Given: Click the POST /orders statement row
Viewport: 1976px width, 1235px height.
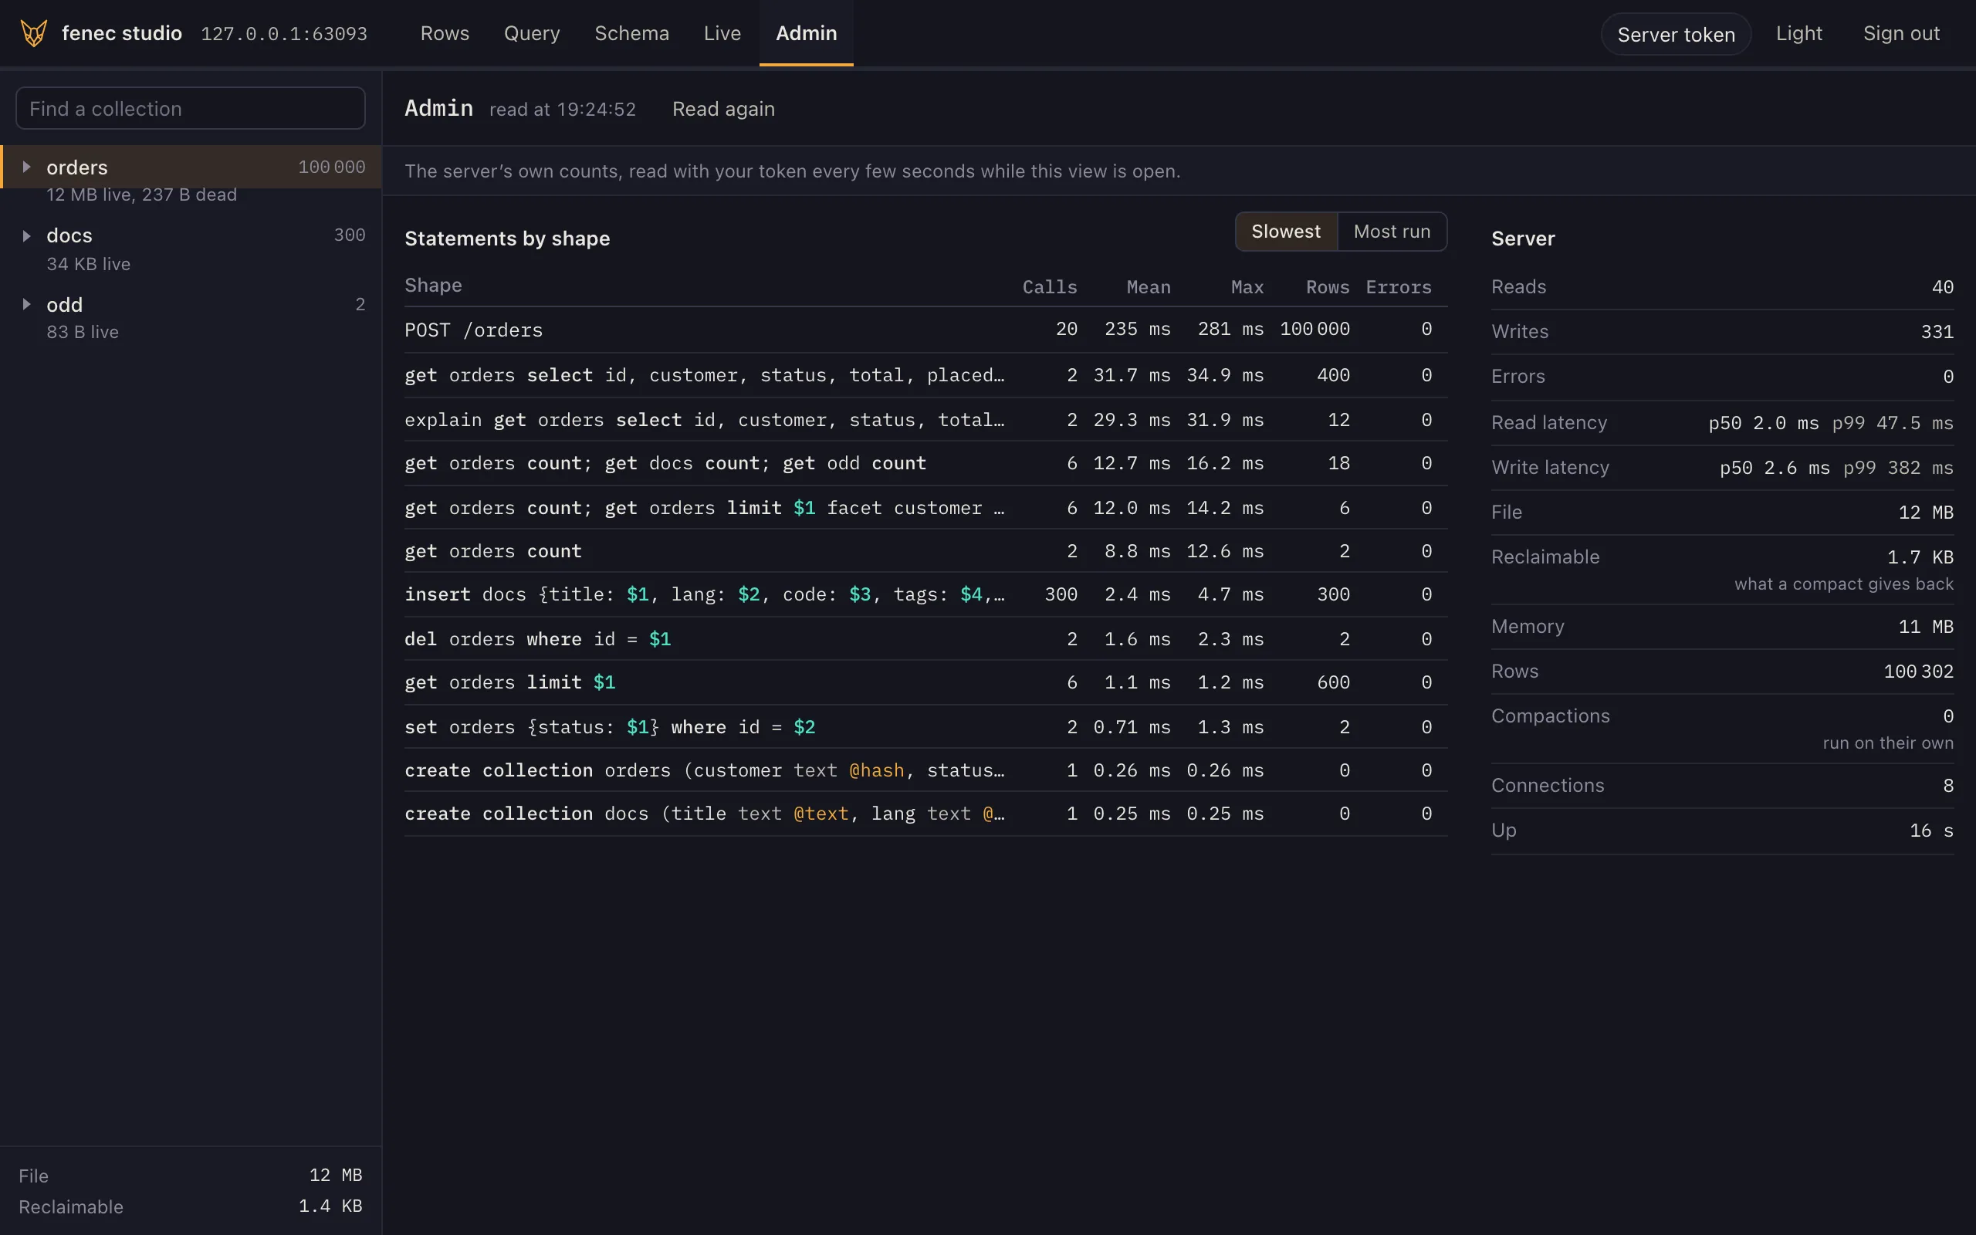Looking at the screenshot, I should click(x=926, y=330).
